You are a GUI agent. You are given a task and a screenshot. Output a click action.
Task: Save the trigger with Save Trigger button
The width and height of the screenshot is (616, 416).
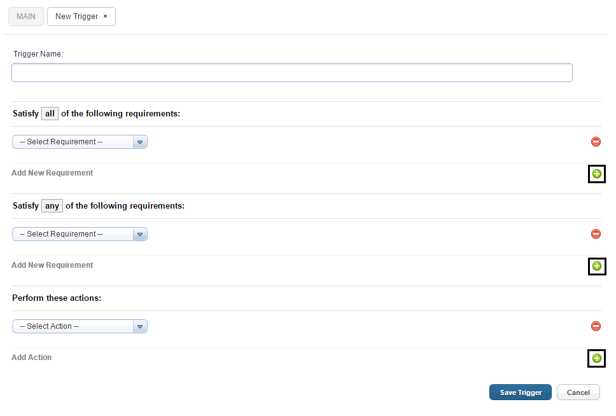tap(520, 392)
